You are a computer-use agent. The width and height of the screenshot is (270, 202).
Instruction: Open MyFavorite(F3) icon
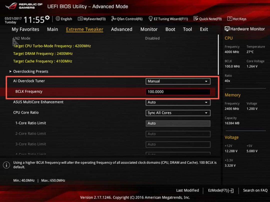tap(80, 19)
